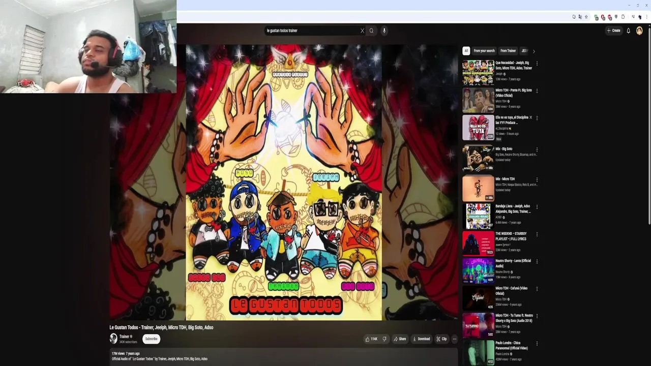Open the title 'Neutro Shorty - Lento [Official Audio]'

(x=513, y=263)
